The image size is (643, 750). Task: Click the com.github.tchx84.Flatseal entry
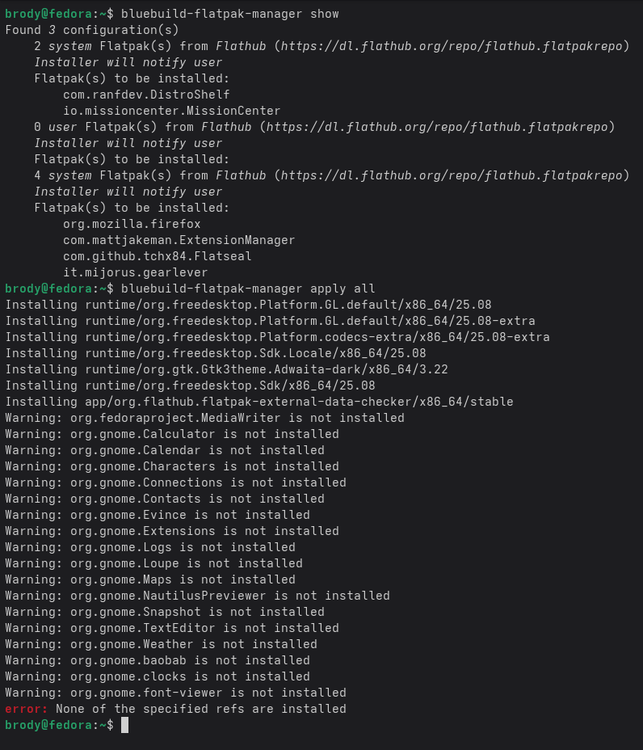coord(158,256)
